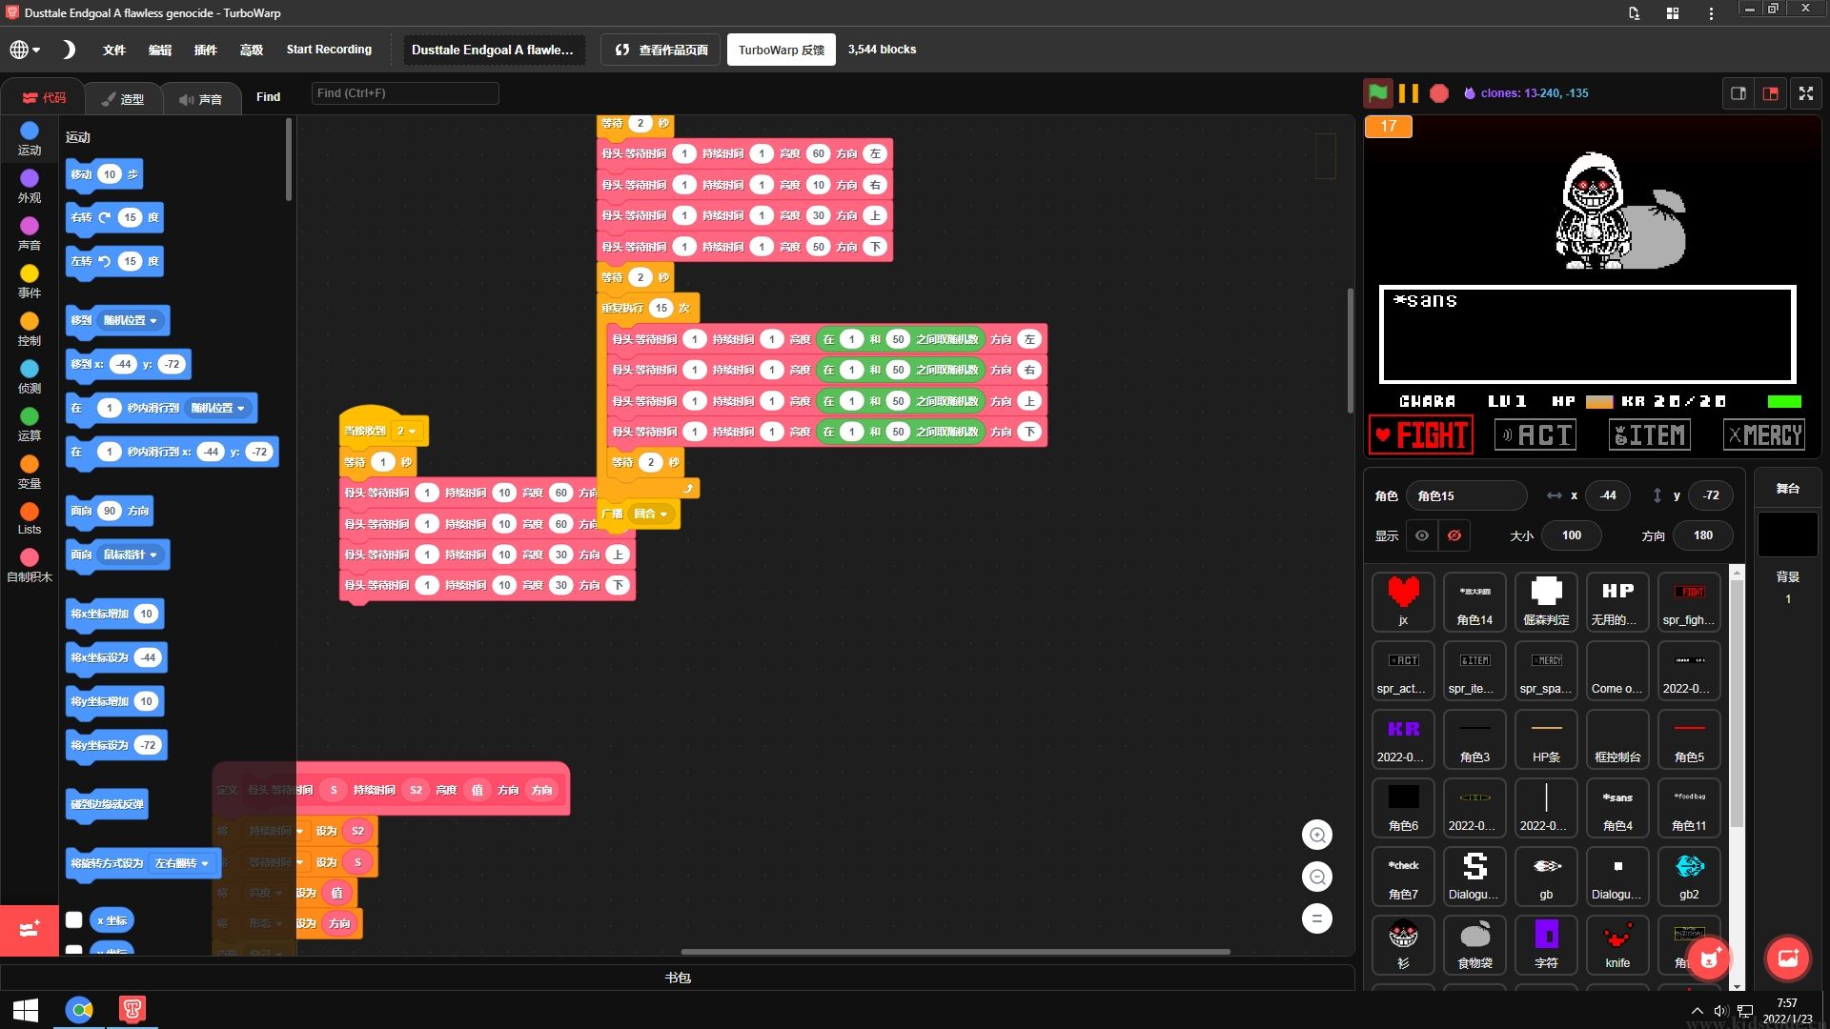Select the 控制 block category

(x=30, y=329)
